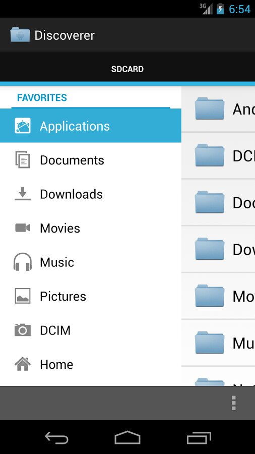Tap the Android back navigation button

(x=56, y=437)
